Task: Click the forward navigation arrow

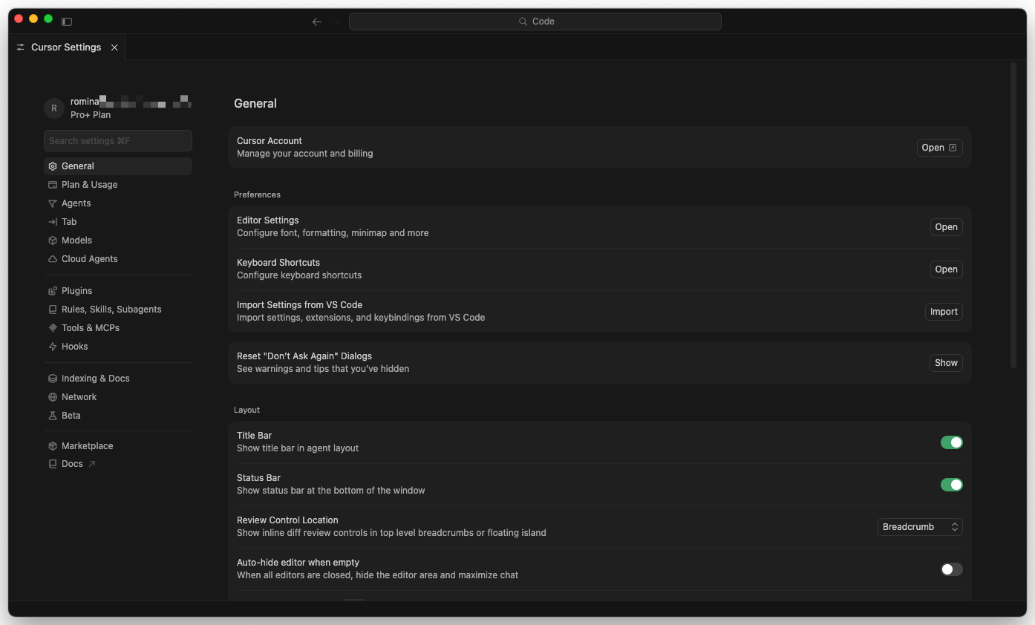Action: tap(335, 22)
